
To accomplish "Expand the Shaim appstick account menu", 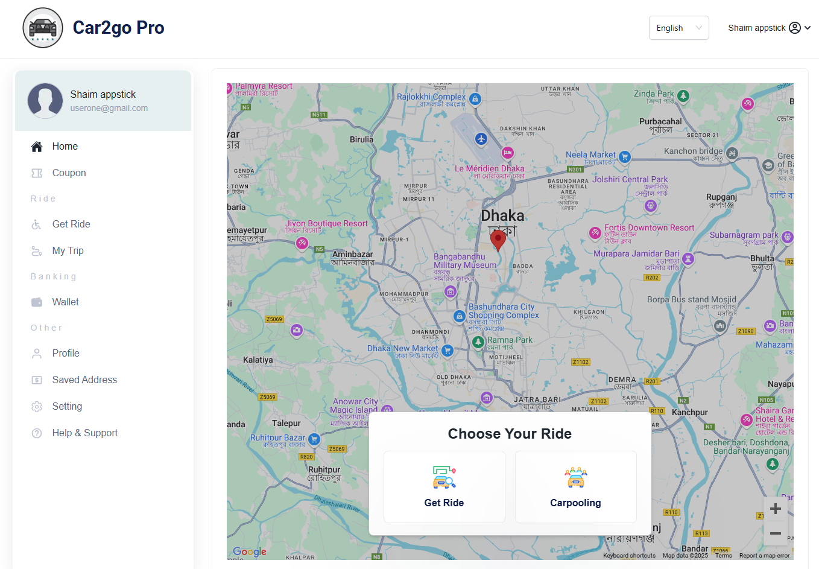I will pos(769,28).
